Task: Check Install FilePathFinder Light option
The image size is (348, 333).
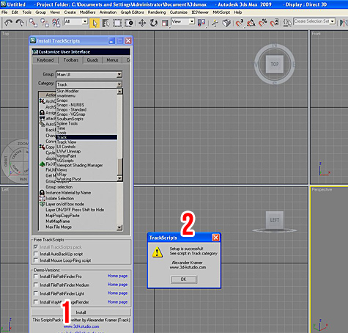Action: tap(36, 293)
